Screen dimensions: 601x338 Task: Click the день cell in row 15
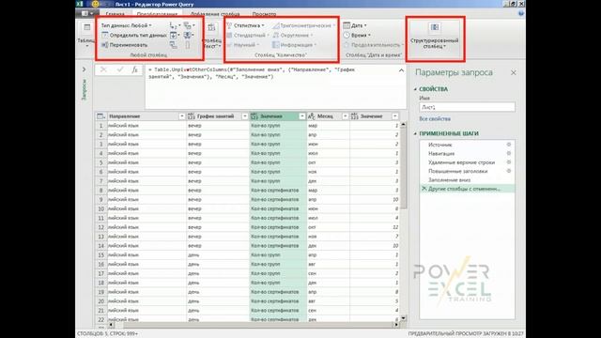pyautogui.click(x=218, y=254)
